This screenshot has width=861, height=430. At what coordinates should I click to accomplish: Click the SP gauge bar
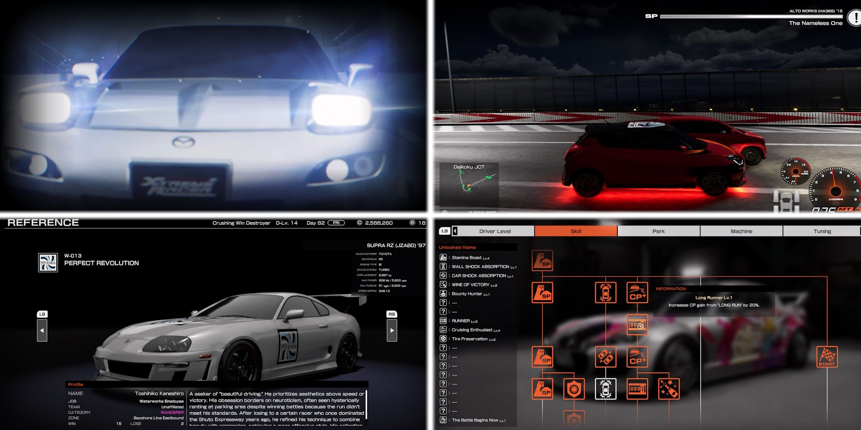click(x=751, y=16)
